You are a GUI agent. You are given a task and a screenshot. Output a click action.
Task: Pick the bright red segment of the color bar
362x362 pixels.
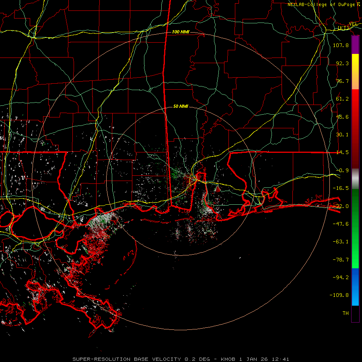(x=355, y=98)
